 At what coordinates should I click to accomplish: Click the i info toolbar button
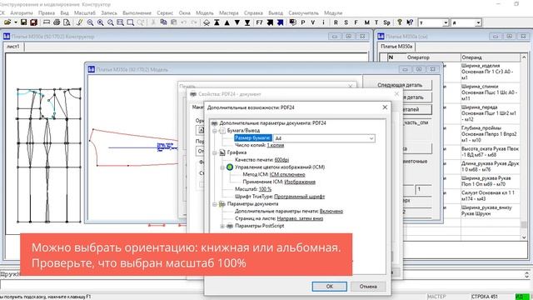pos(323,22)
